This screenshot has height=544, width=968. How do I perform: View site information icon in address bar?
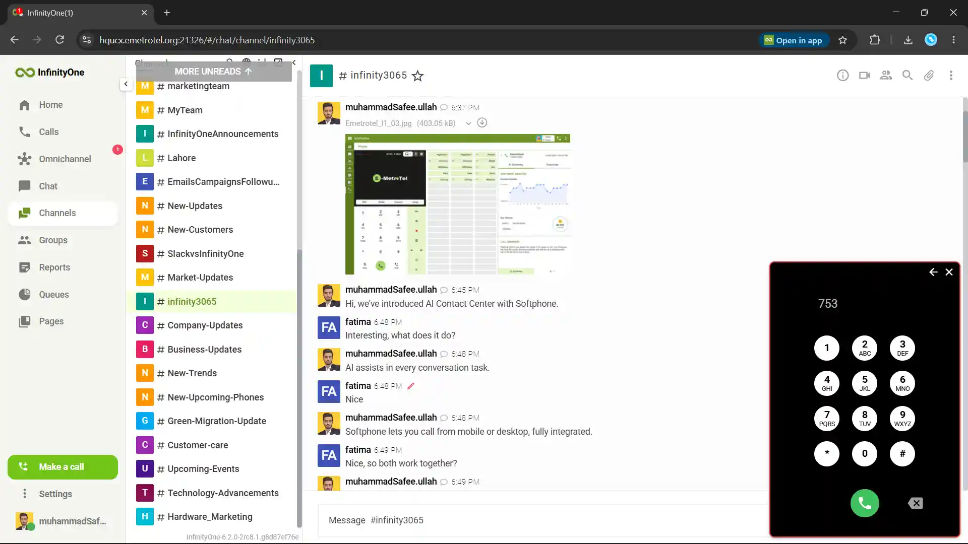click(x=87, y=40)
